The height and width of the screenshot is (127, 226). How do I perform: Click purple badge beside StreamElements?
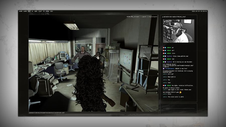[163, 69]
